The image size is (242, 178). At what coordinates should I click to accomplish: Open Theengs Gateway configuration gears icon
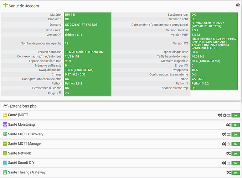(x=228, y=173)
